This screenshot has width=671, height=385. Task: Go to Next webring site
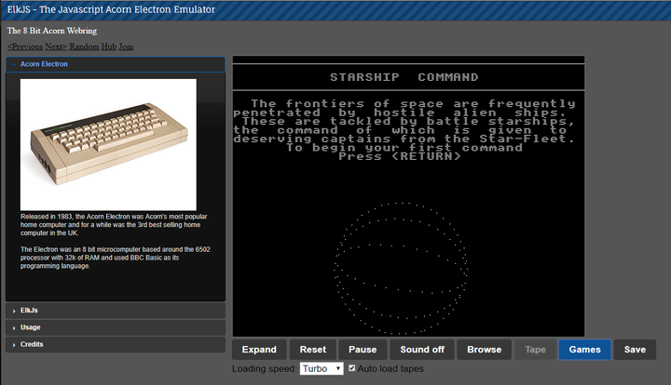(56, 46)
